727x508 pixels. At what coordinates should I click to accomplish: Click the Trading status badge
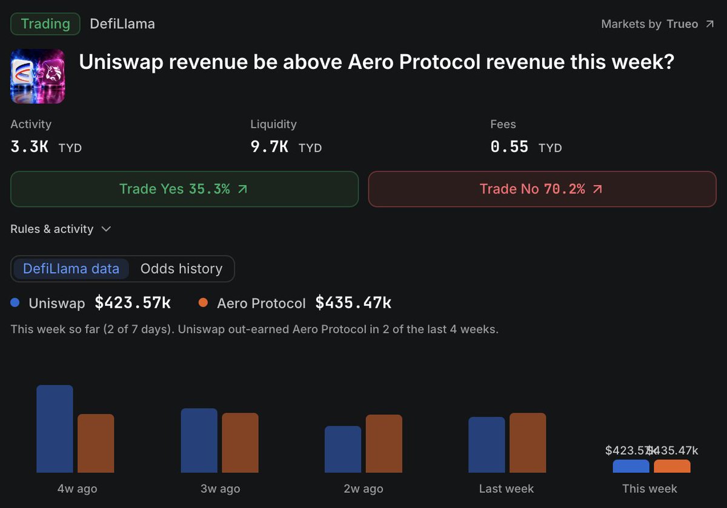(x=45, y=24)
